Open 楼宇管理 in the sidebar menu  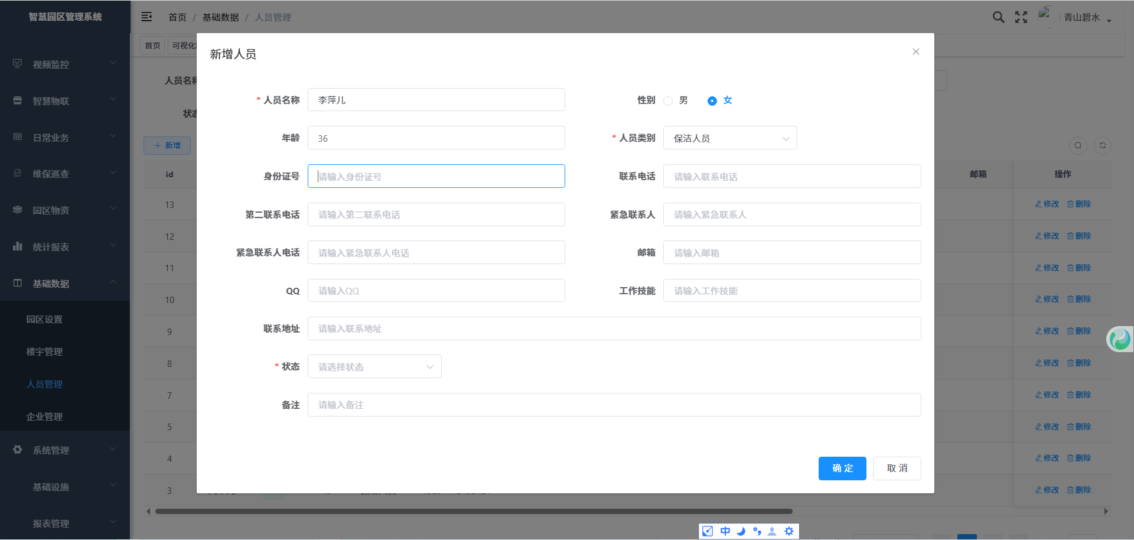click(44, 352)
